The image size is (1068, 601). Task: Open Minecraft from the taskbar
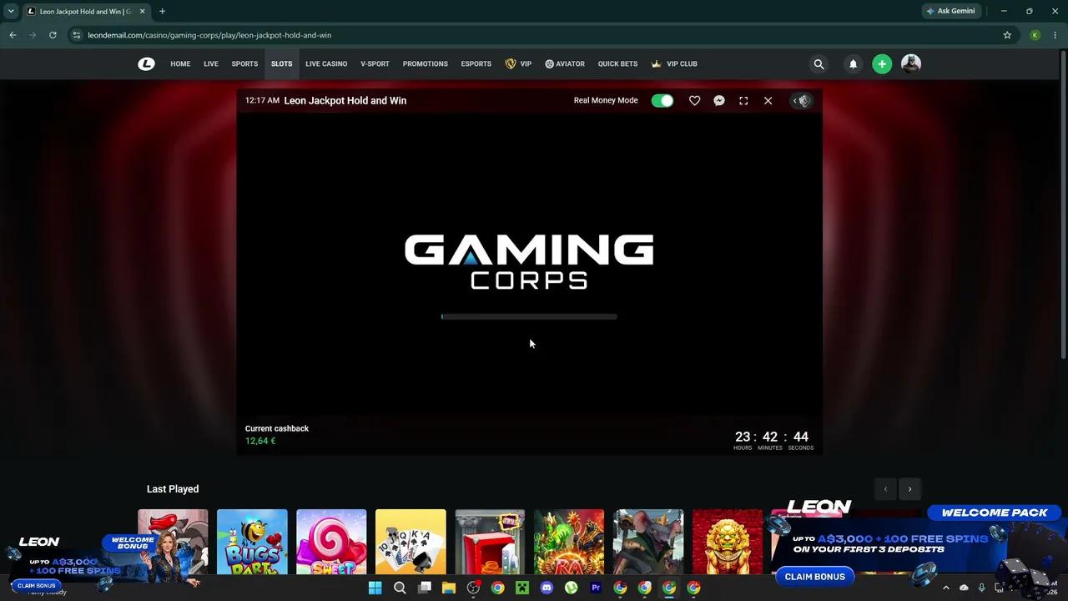pyautogui.click(x=522, y=588)
